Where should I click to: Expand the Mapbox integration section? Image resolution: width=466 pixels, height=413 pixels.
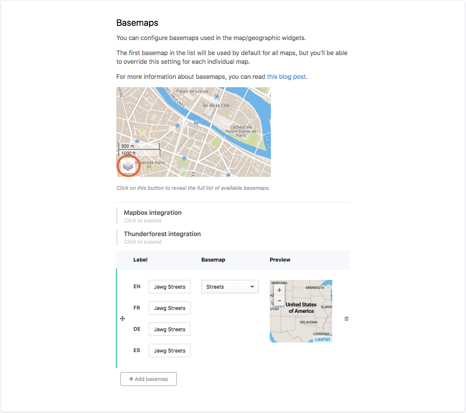coord(153,213)
